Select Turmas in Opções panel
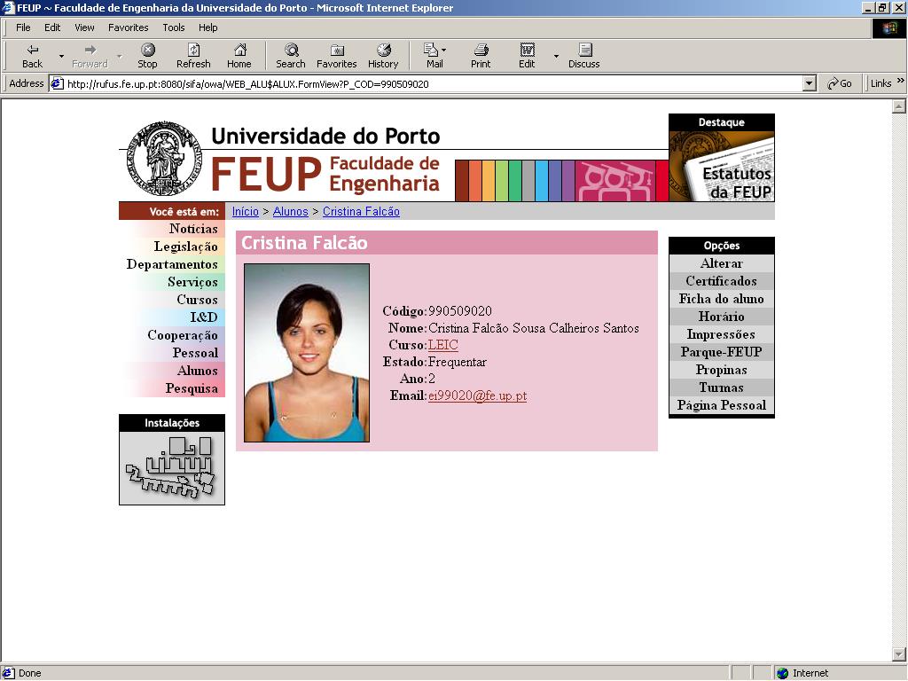 tap(722, 388)
